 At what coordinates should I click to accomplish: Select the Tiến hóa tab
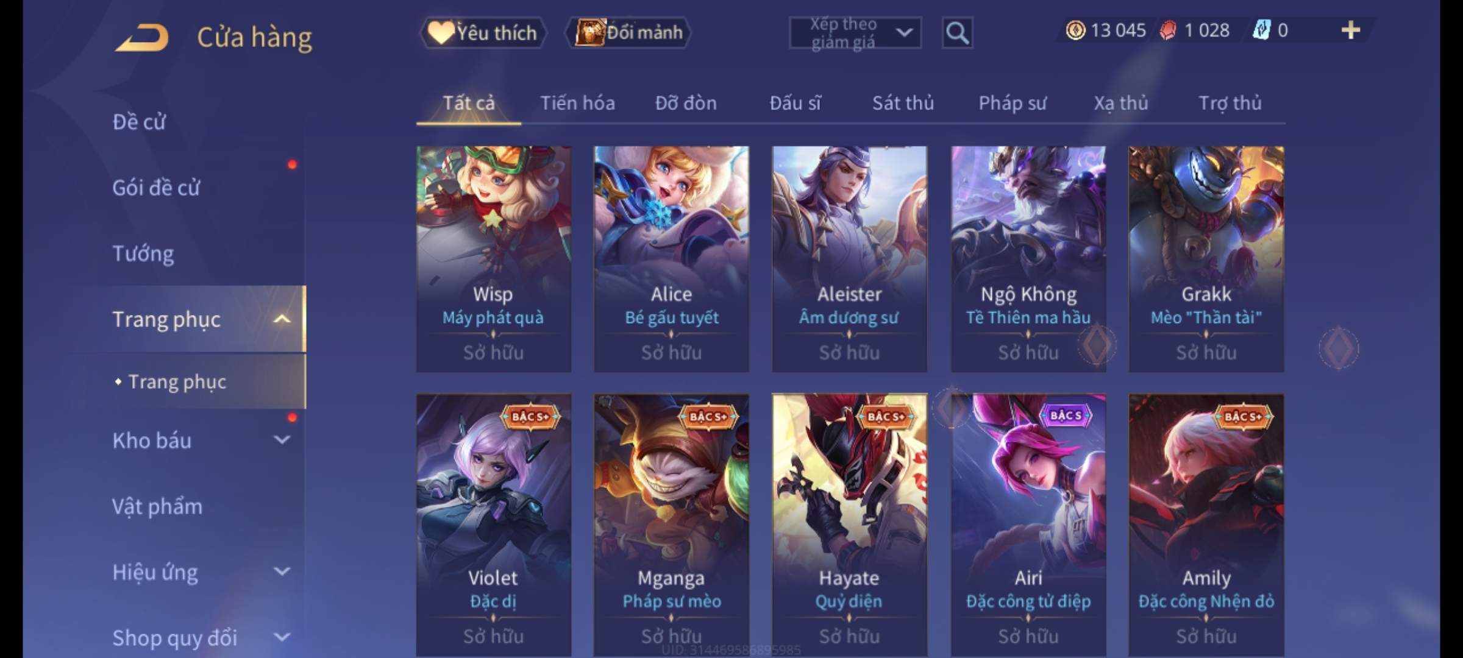[x=577, y=103]
